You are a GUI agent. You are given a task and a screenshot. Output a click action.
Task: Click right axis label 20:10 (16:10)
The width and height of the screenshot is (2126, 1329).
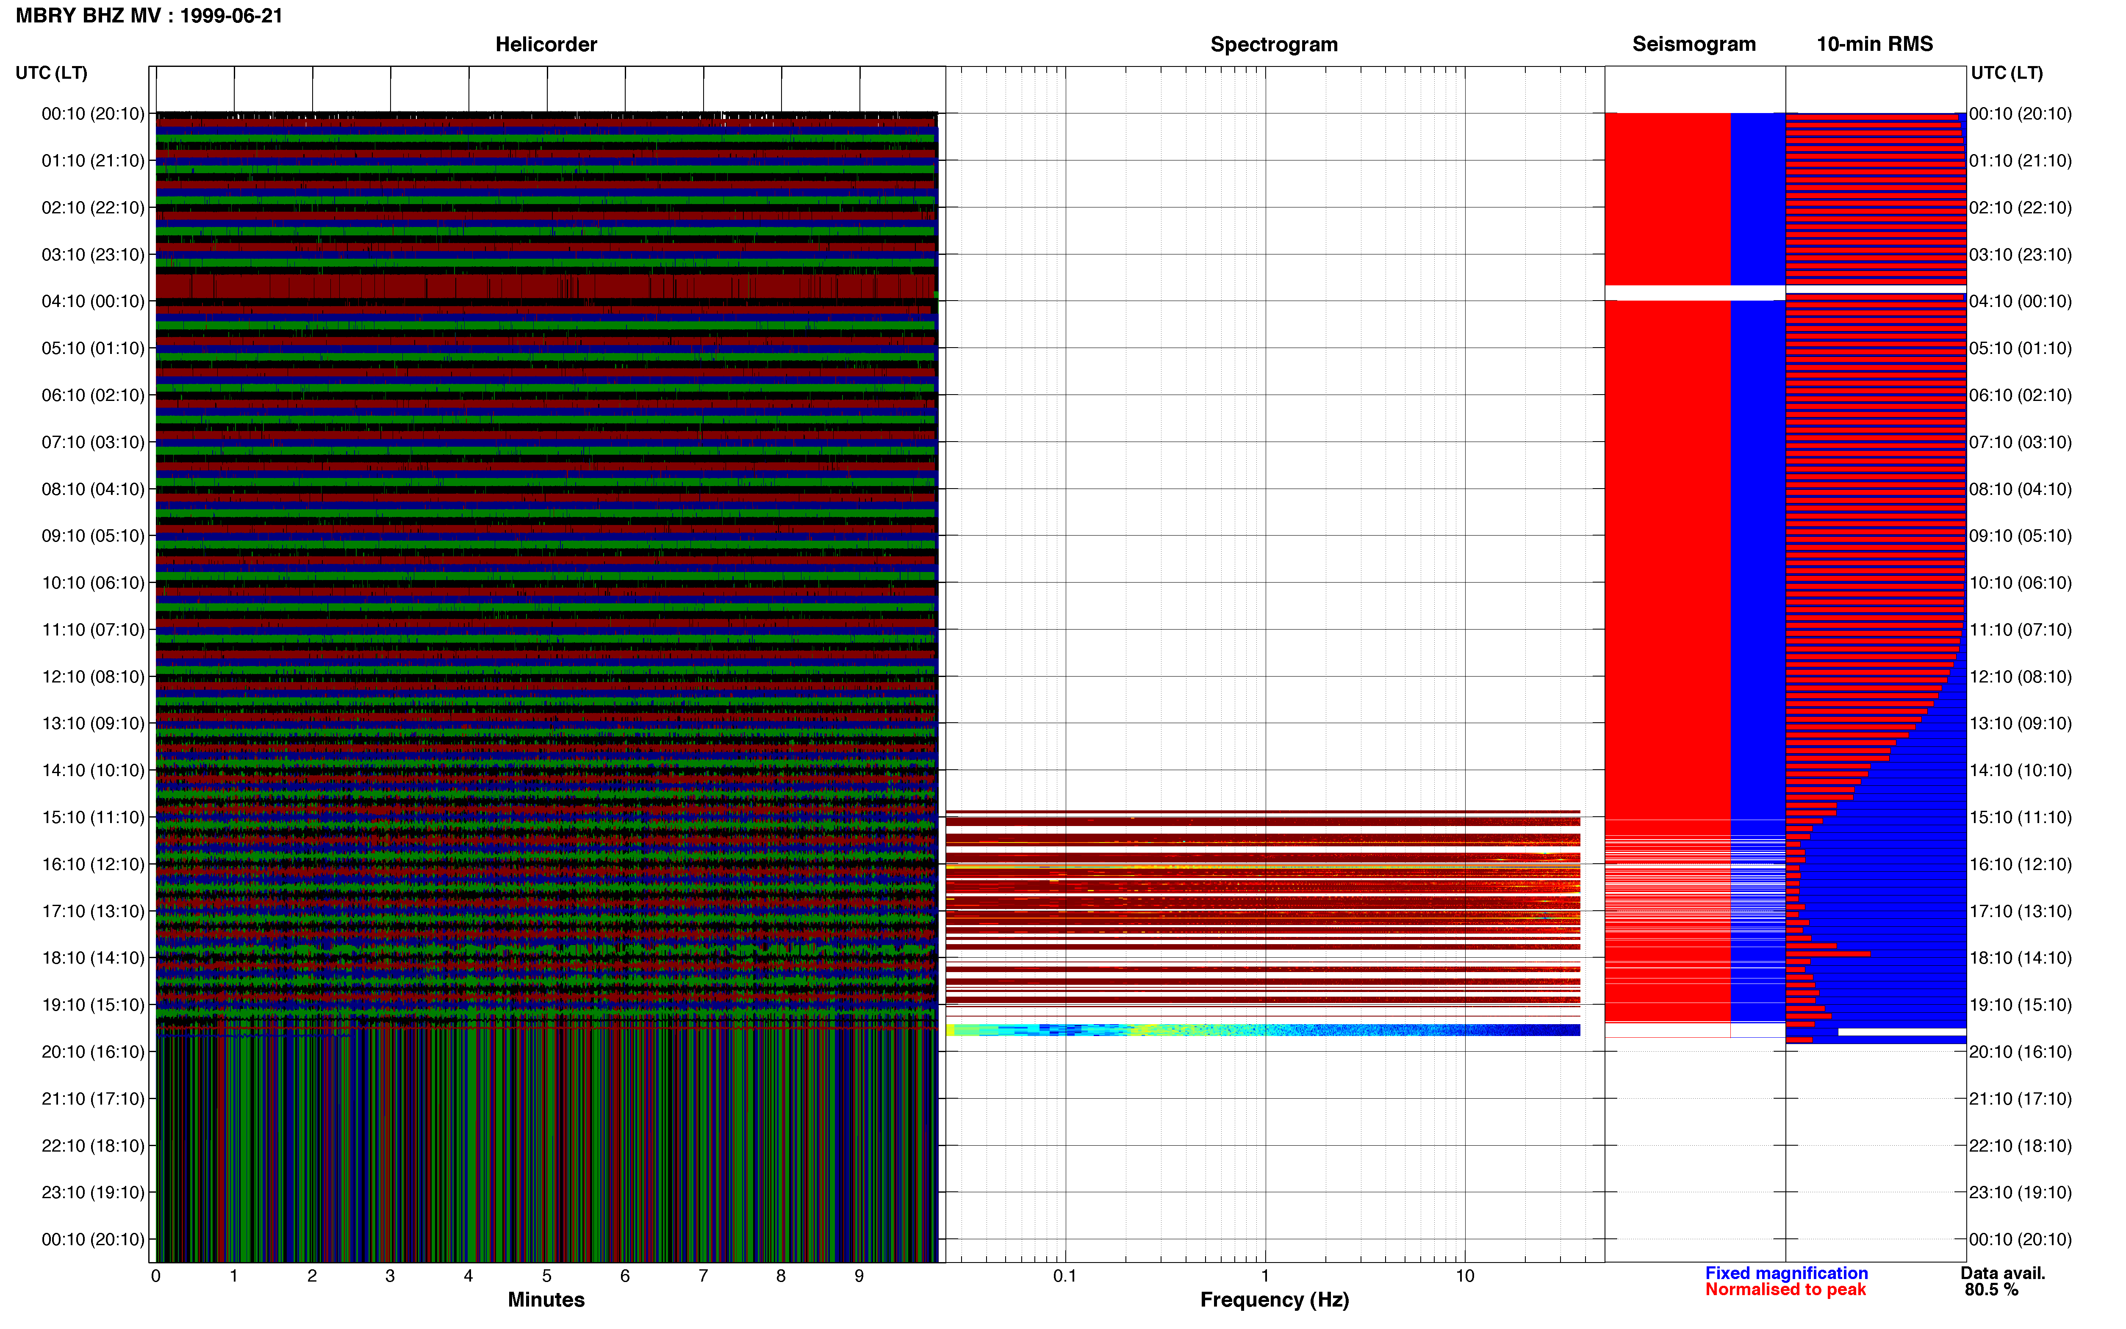[2021, 1052]
